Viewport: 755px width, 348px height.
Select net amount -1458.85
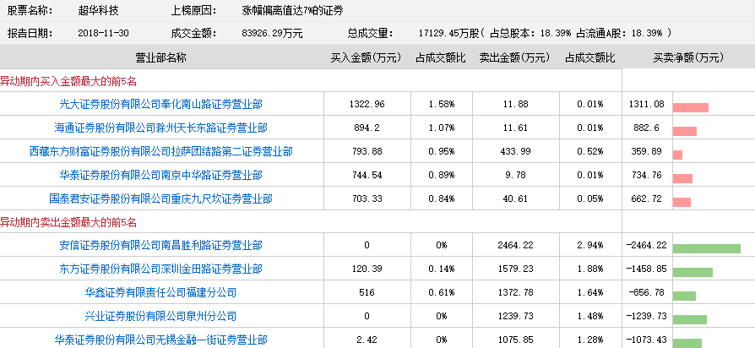pos(647,269)
